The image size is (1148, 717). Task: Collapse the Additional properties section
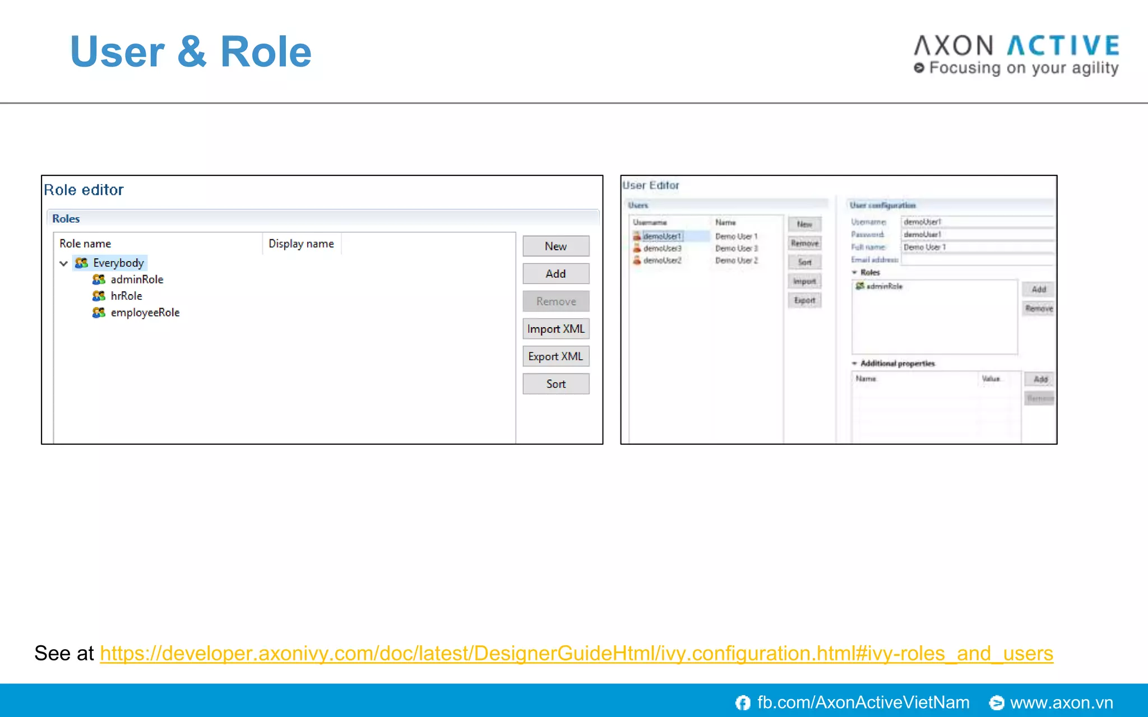pyautogui.click(x=855, y=364)
